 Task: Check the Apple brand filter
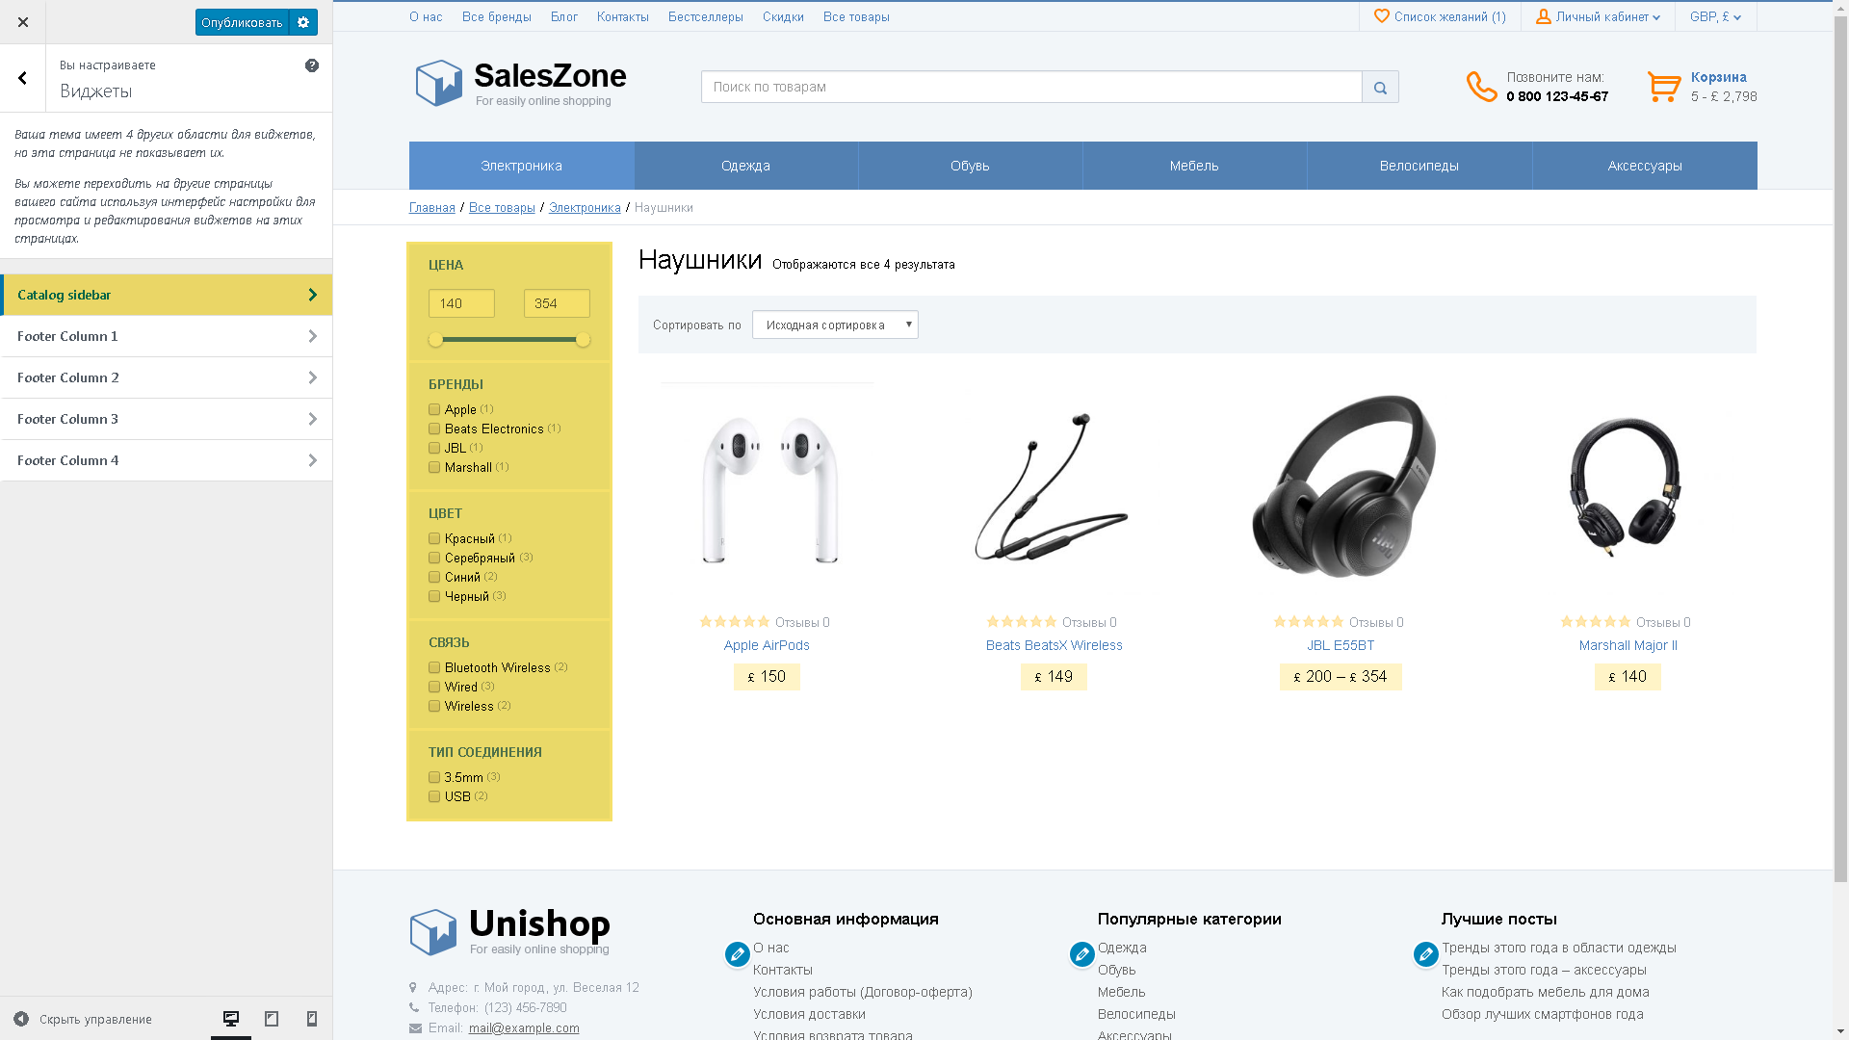tap(434, 409)
